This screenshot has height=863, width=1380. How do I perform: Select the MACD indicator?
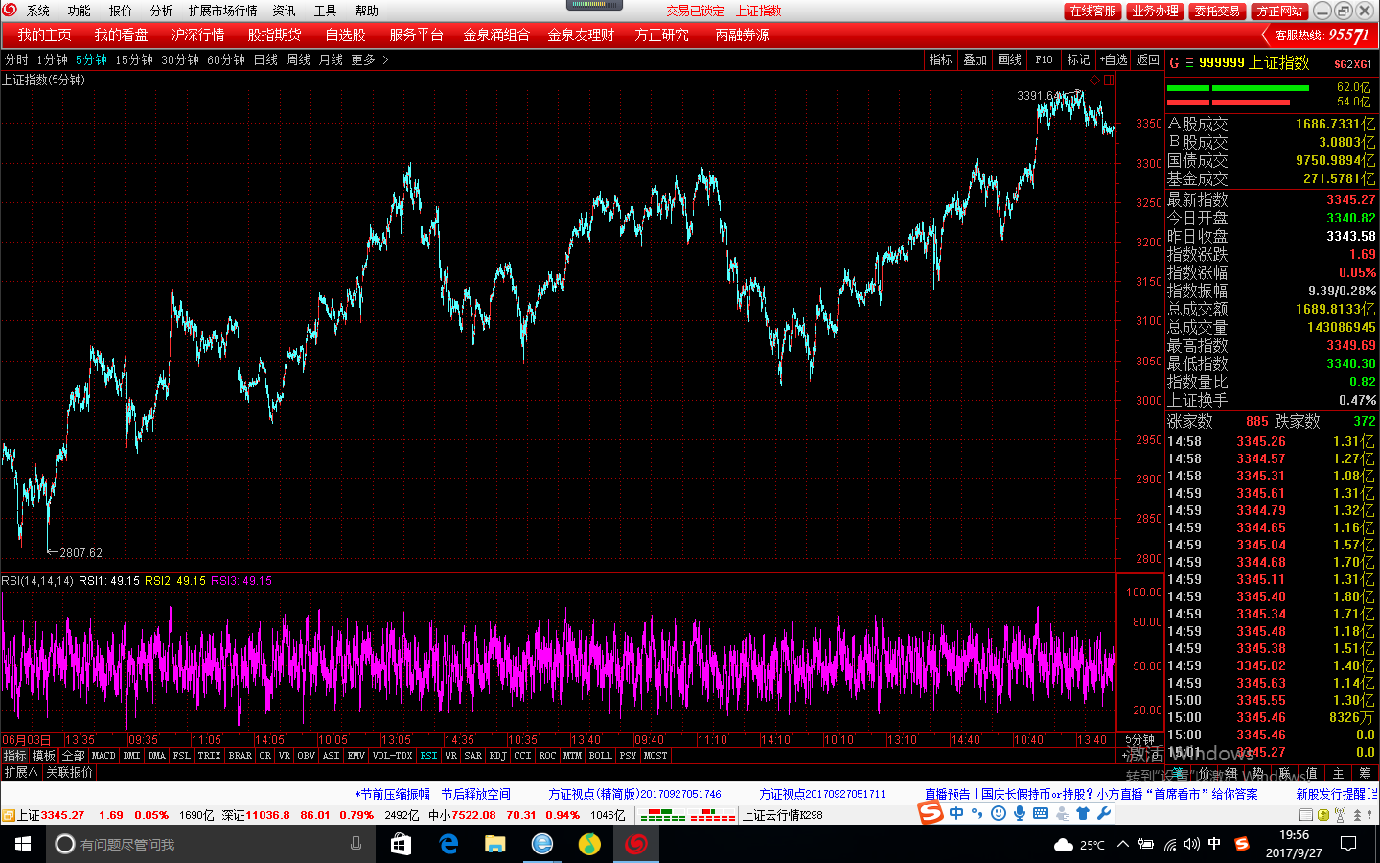[x=103, y=756]
